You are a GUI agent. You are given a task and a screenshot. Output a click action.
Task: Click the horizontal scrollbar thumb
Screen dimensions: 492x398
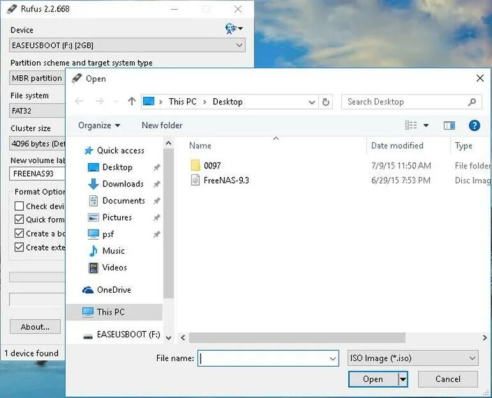click(x=297, y=338)
